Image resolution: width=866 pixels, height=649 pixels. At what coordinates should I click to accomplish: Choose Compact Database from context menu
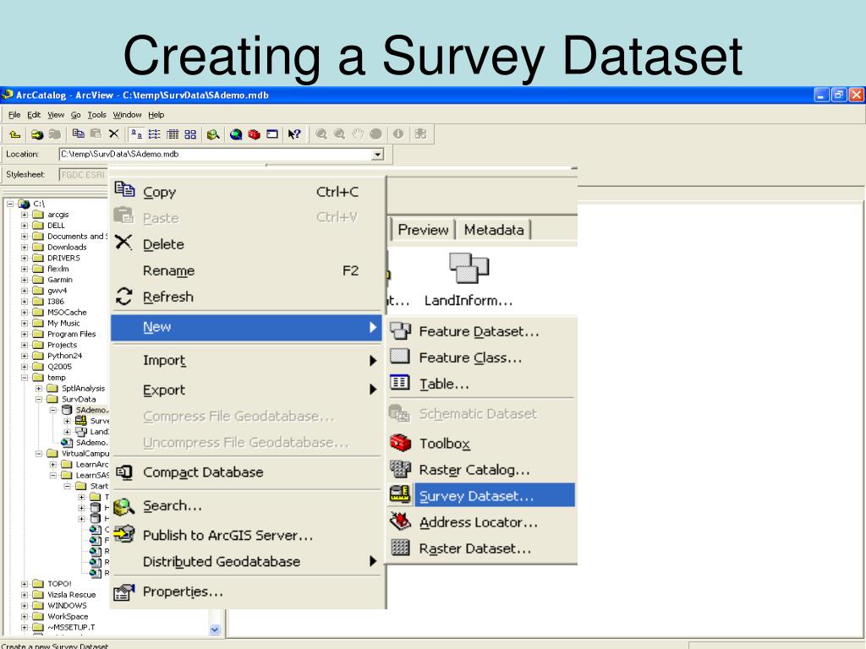click(x=247, y=472)
